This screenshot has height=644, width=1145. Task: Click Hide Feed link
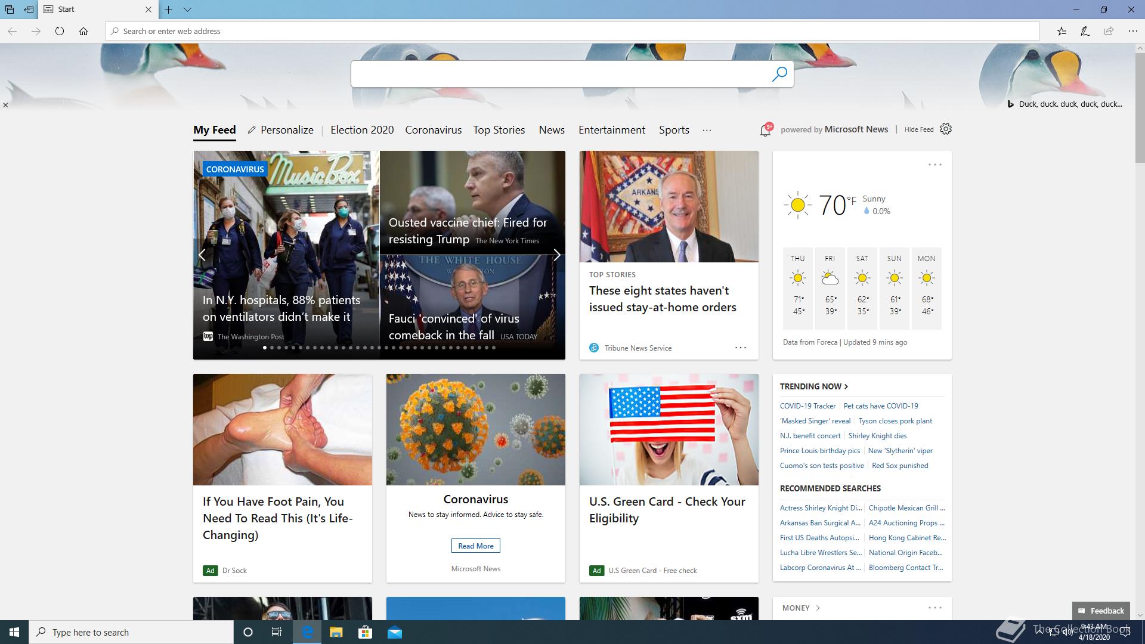click(919, 129)
